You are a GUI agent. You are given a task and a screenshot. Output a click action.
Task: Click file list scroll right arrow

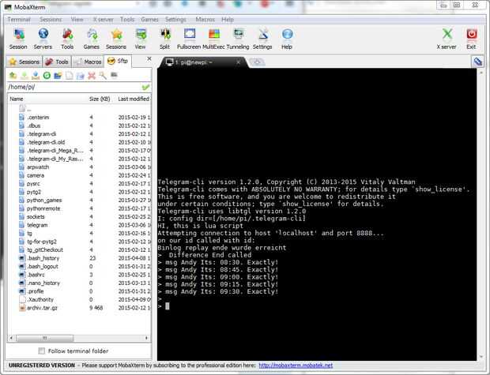click(x=146, y=338)
